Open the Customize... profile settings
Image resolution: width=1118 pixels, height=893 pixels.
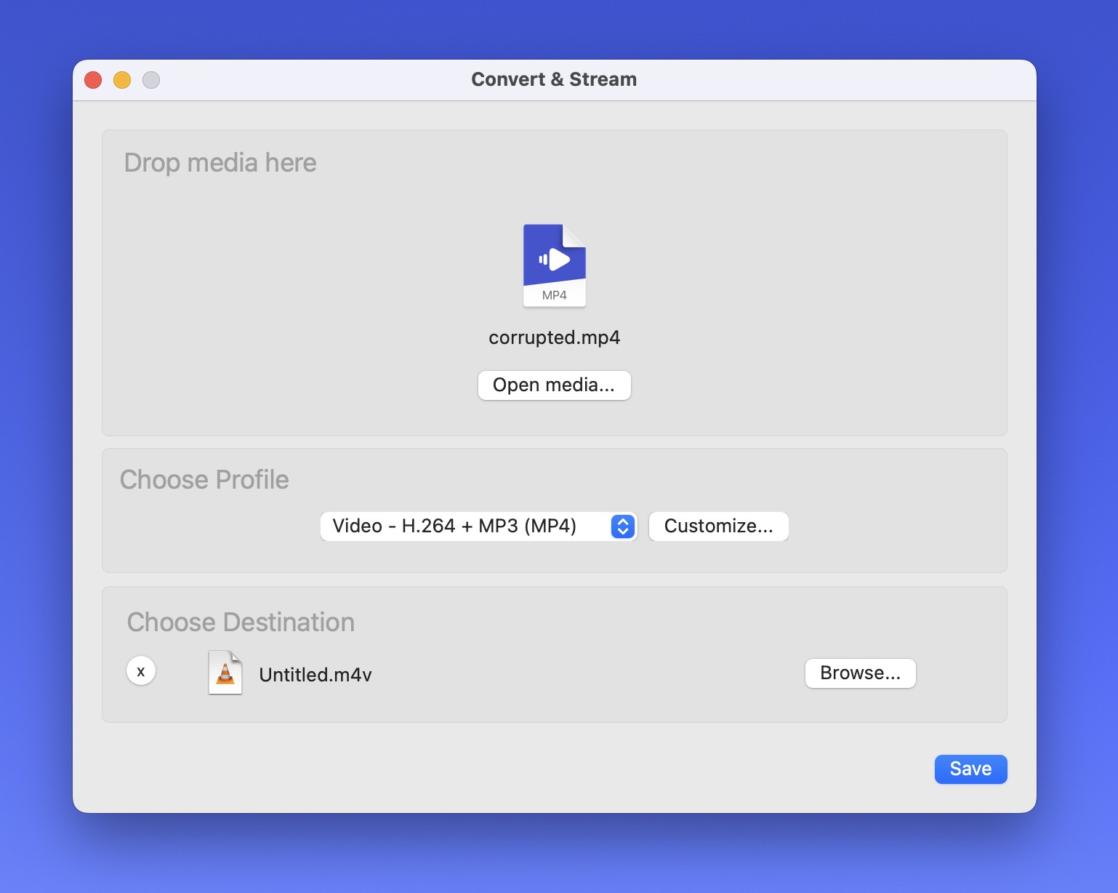719,526
